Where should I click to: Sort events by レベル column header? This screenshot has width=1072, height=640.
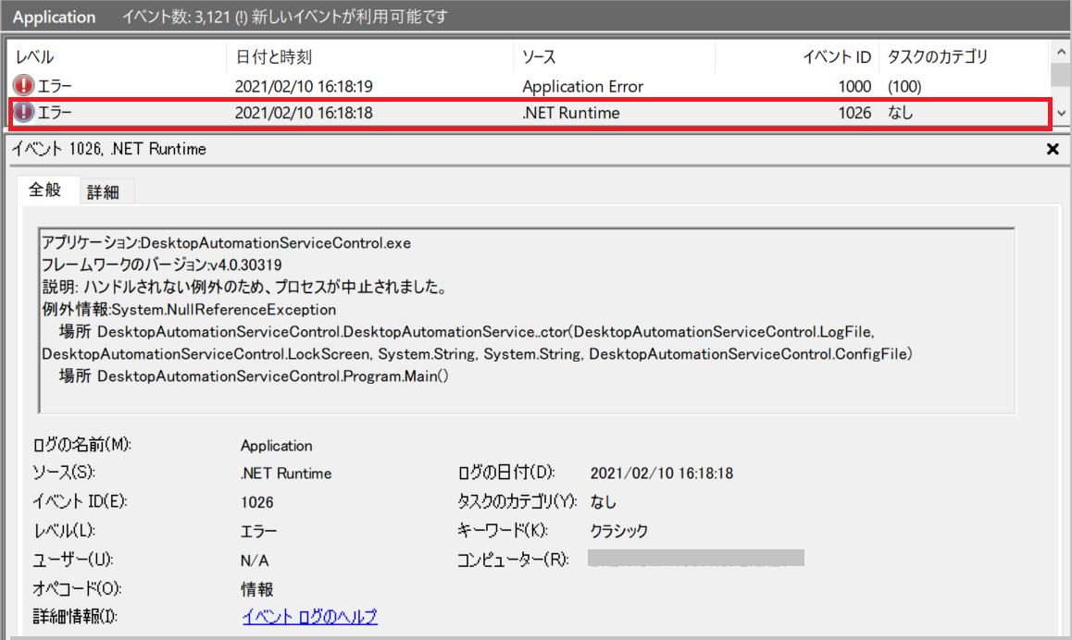coord(117,56)
